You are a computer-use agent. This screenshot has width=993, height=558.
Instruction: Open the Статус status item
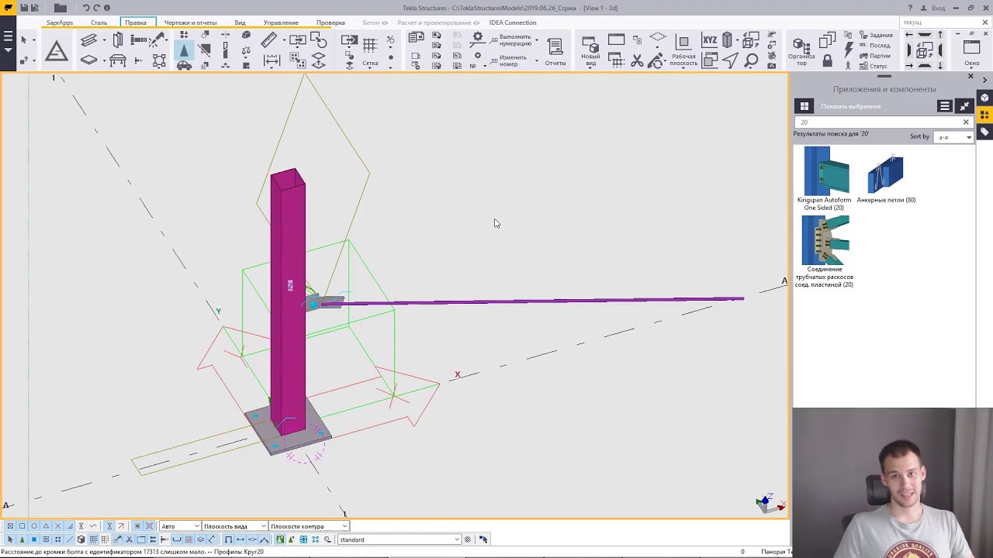pos(873,66)
